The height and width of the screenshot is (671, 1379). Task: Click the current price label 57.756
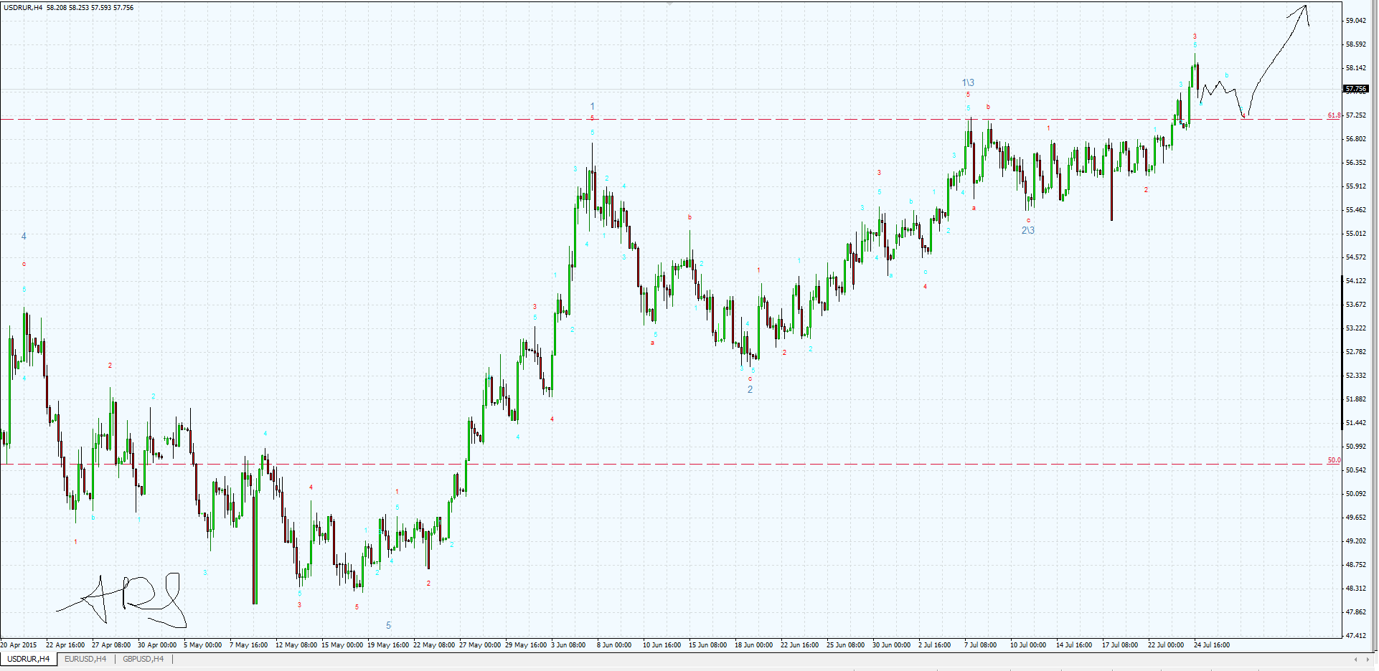tap(1356, 90)
